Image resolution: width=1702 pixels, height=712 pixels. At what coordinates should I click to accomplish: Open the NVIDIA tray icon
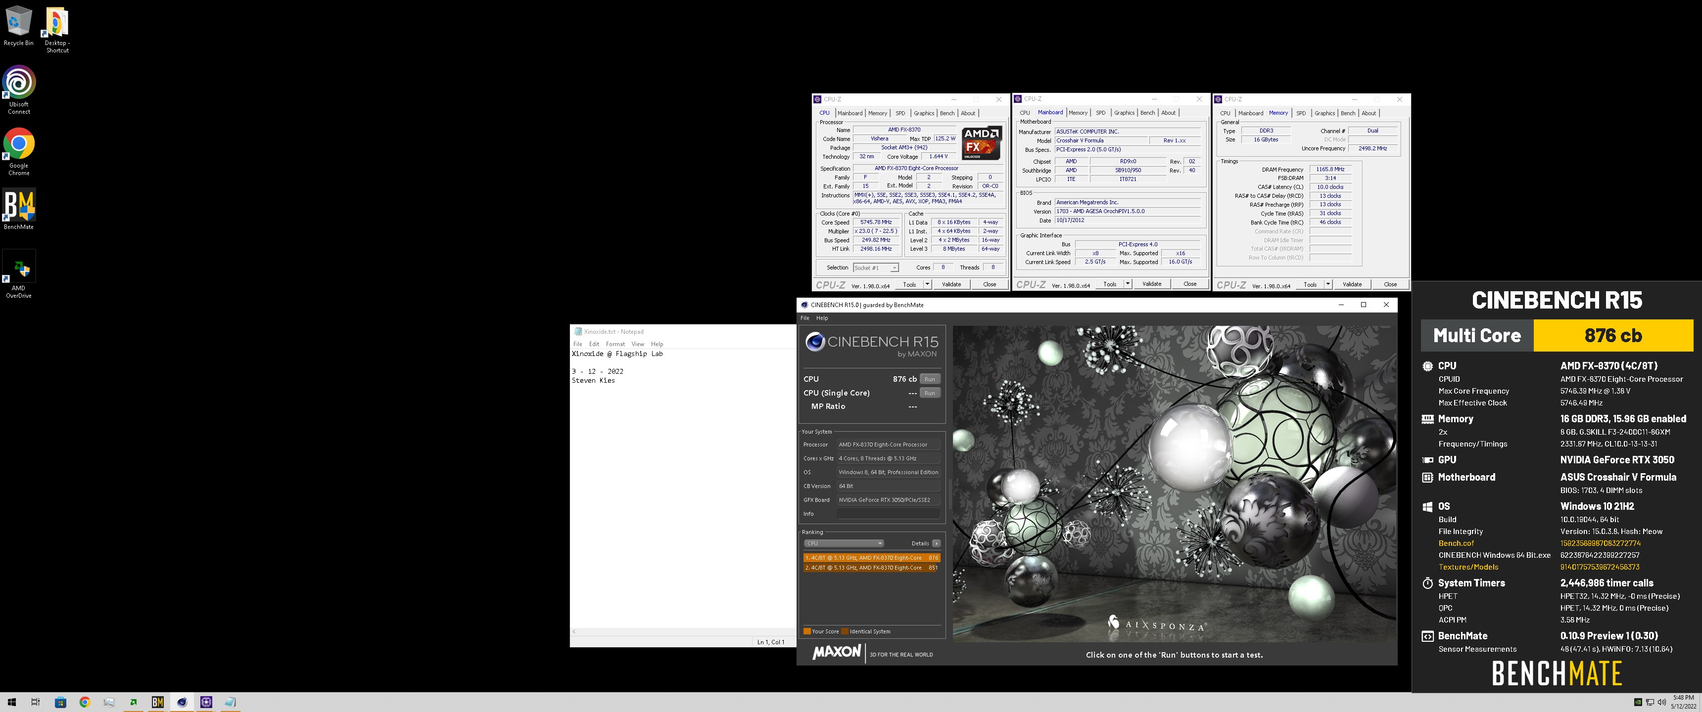1637,702
